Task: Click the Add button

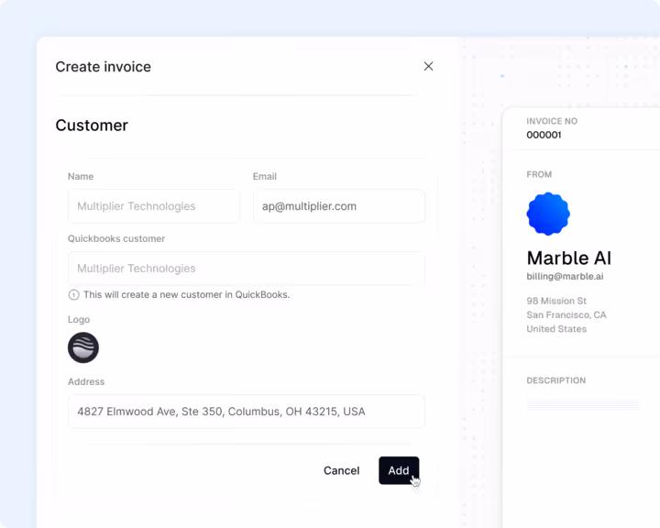Action: (399, 470)
